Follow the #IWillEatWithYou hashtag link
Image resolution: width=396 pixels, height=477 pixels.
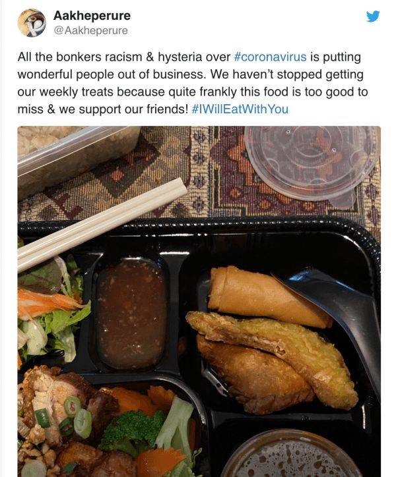[x=240, y=109]
